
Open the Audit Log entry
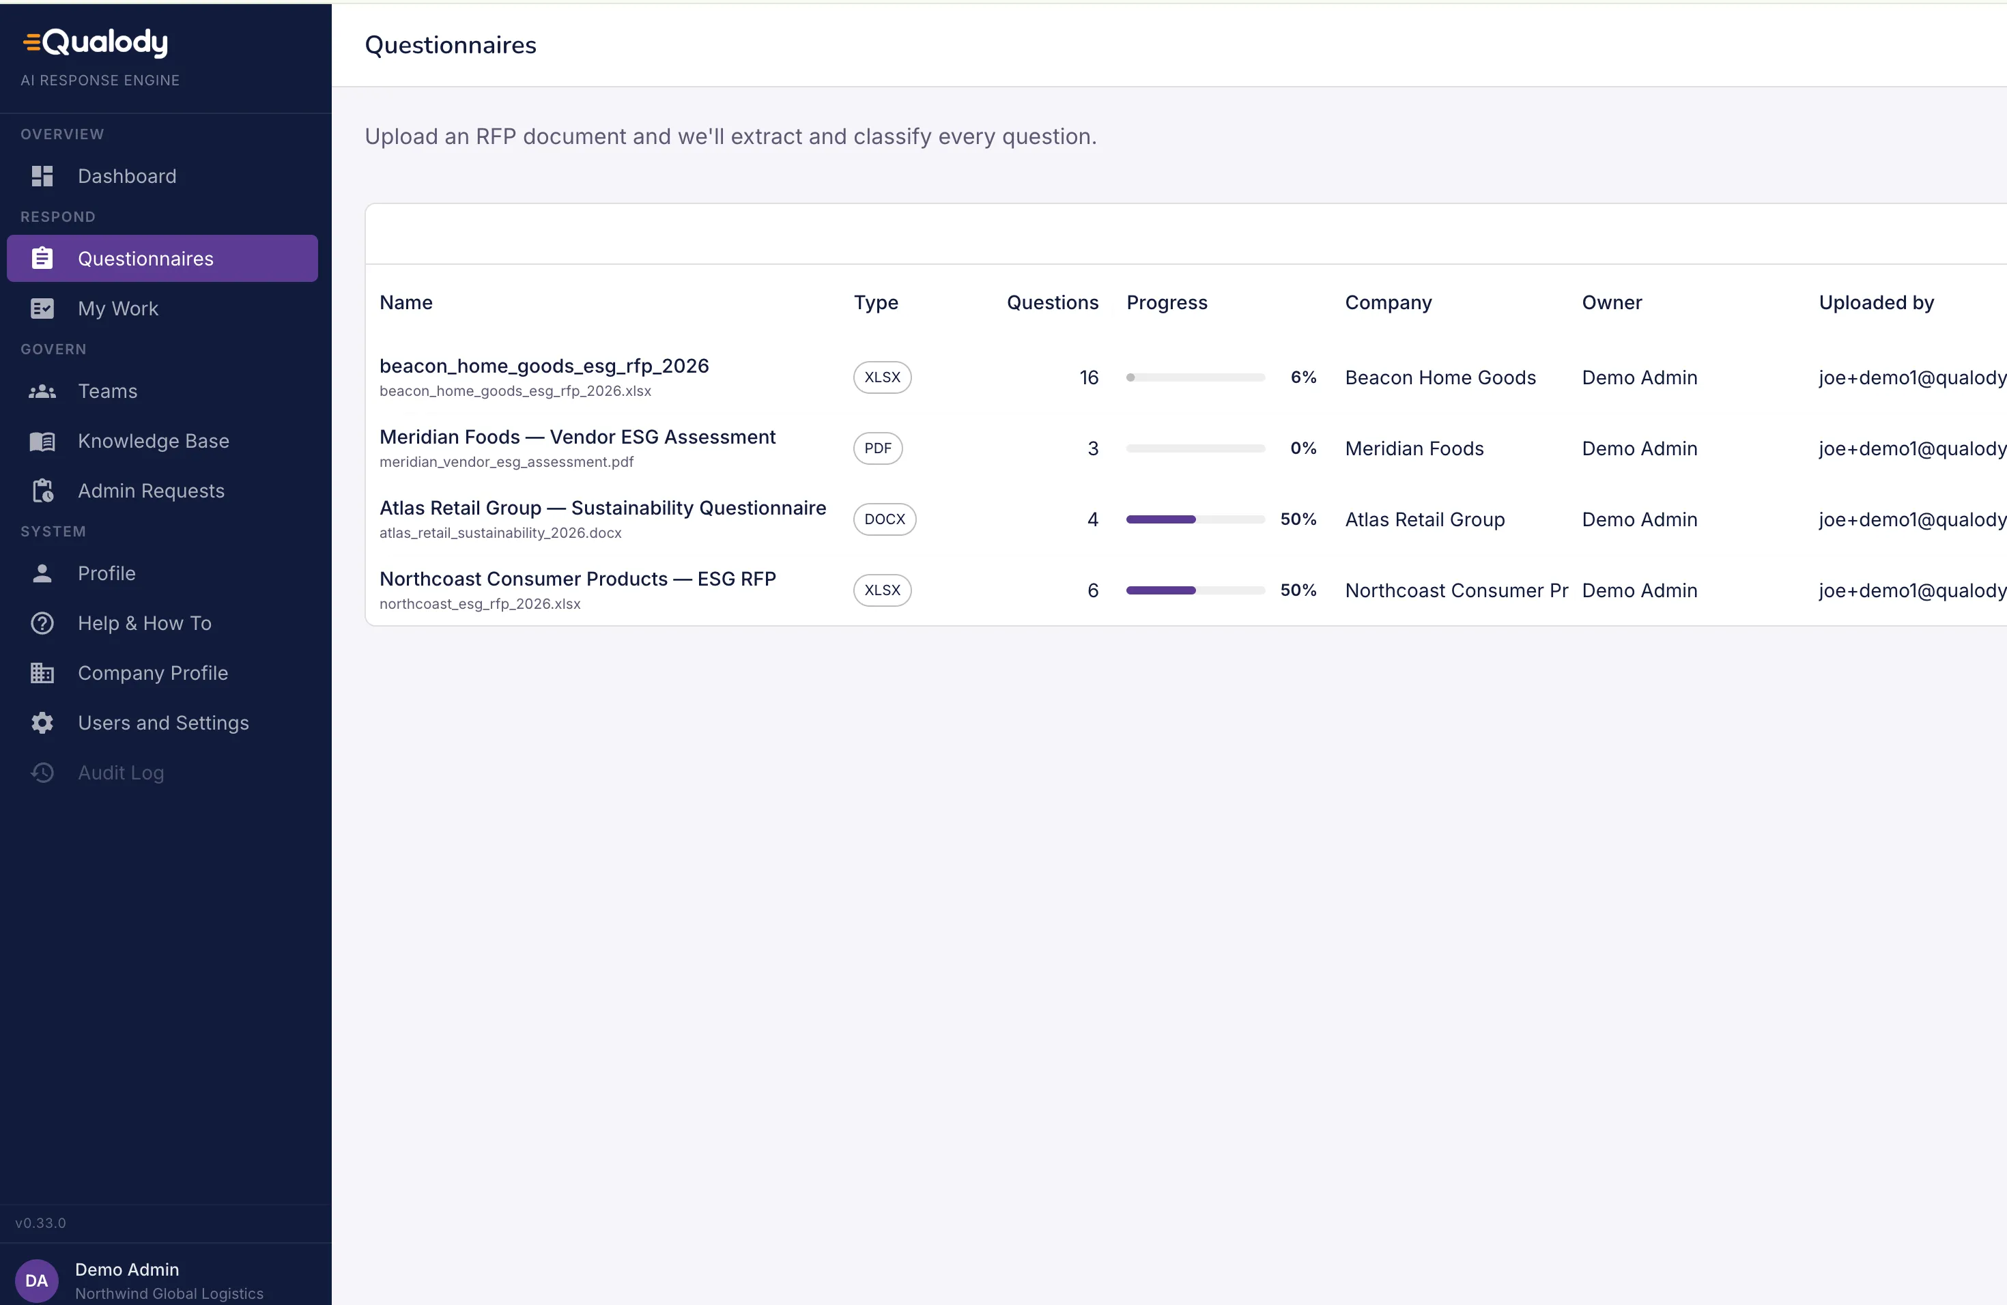(x=162, y=772)
